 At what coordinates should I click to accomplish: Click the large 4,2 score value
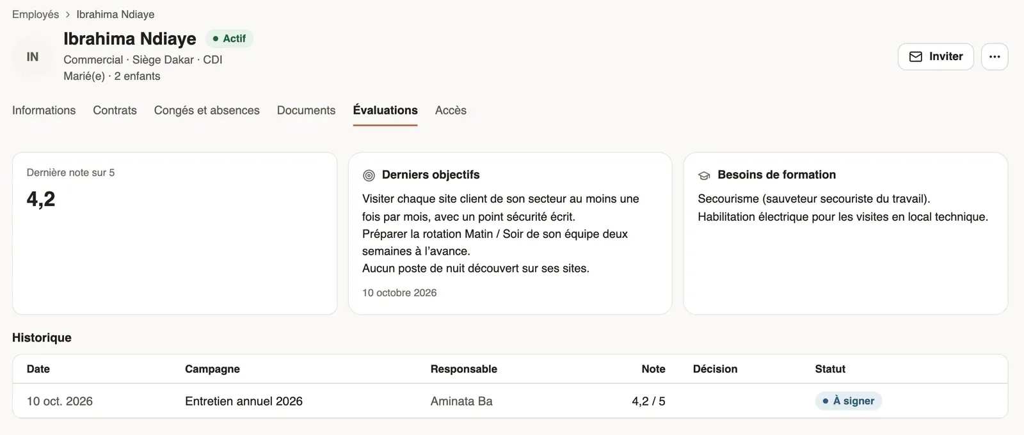tap(41, 199)
